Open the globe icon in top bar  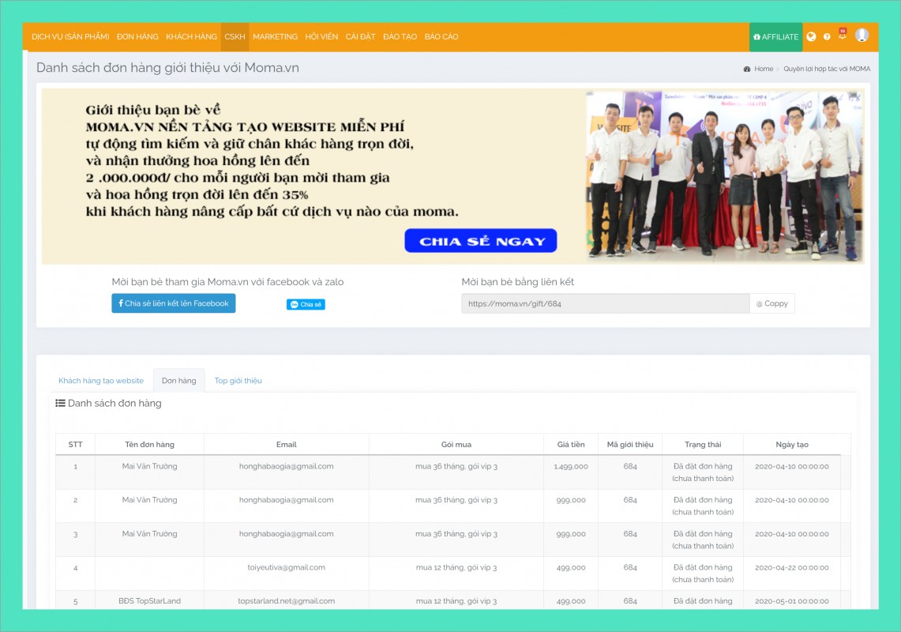[x=811, y=37]
